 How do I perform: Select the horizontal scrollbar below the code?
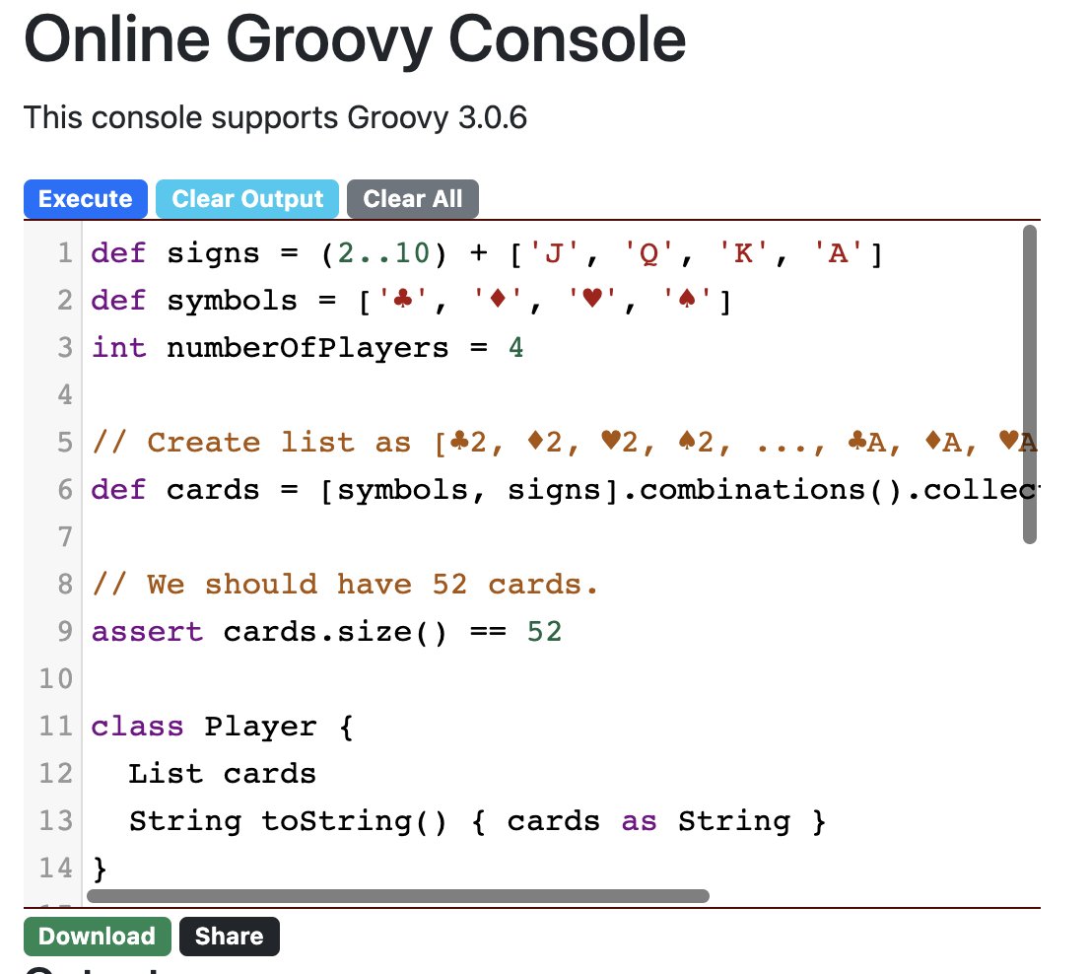tap(397, 895)
